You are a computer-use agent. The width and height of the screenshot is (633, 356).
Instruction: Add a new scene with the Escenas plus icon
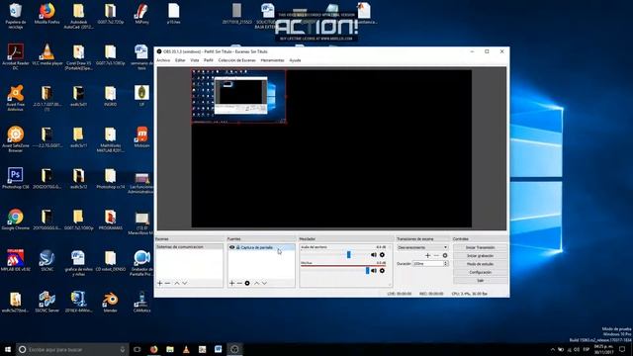pyautogui.click(x=160, y=284)
